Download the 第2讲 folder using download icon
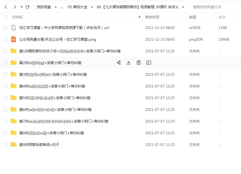Viewport: 241px width, 174px height. (128, 63)
